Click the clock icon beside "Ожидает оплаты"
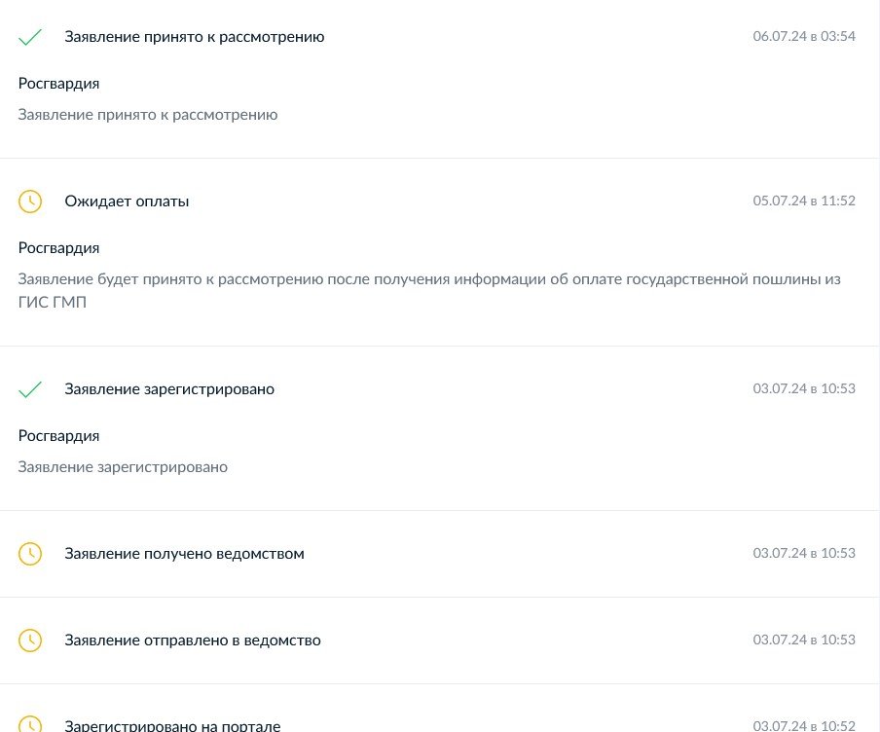 30,201
